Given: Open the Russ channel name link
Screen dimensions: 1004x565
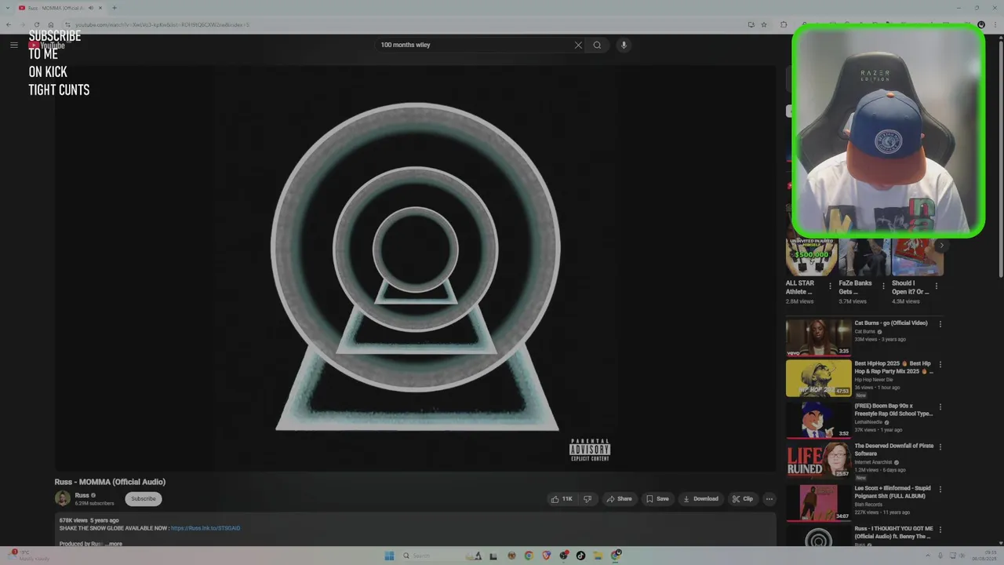Looking at the screenshot, I should point(82,495).
